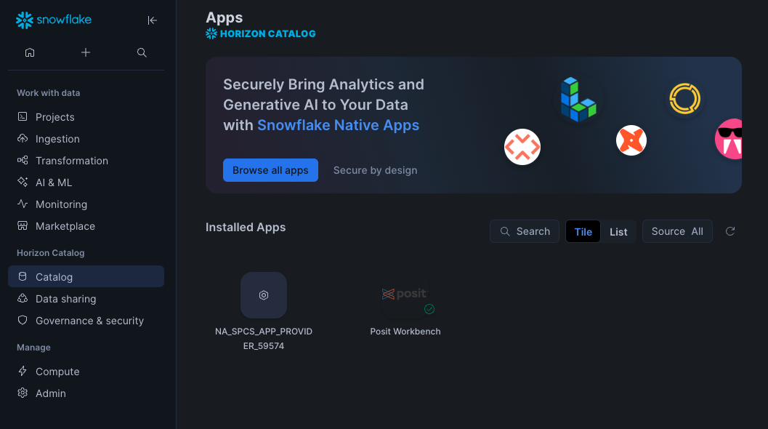The height and width of the screenshot is (429, 768).
Task: Click the Transformation nodes icon
Action: [23, 160]
